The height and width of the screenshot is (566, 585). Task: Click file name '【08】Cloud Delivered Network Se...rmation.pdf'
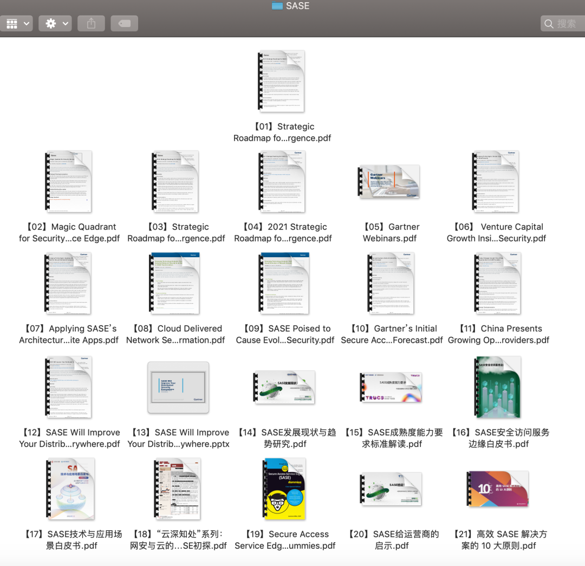pos(175,334)
